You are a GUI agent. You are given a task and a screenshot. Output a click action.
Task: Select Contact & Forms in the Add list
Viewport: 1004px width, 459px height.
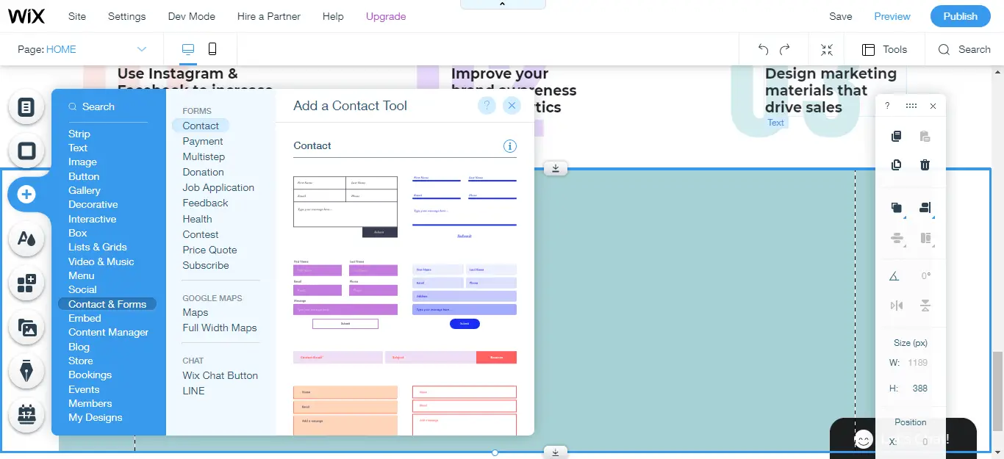tap(107, 304)
